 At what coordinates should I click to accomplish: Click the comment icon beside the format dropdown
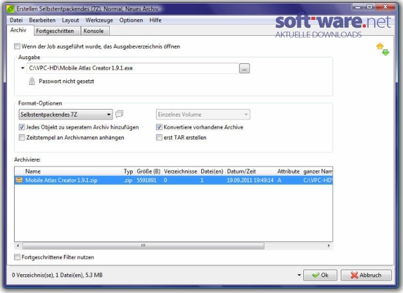(x=119, y=114)
